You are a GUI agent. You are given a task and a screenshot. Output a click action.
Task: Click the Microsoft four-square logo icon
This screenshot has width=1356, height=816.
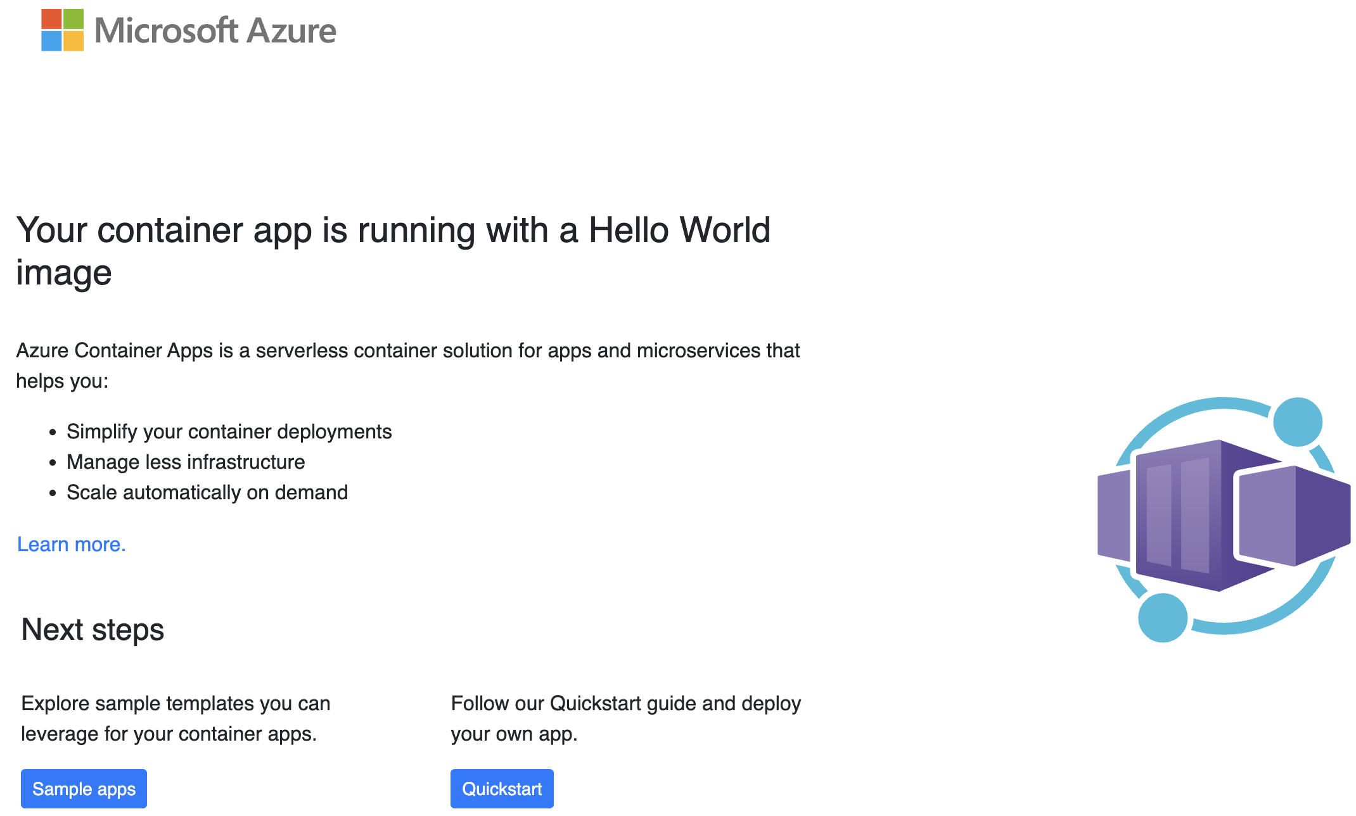[x=62, y=30]
